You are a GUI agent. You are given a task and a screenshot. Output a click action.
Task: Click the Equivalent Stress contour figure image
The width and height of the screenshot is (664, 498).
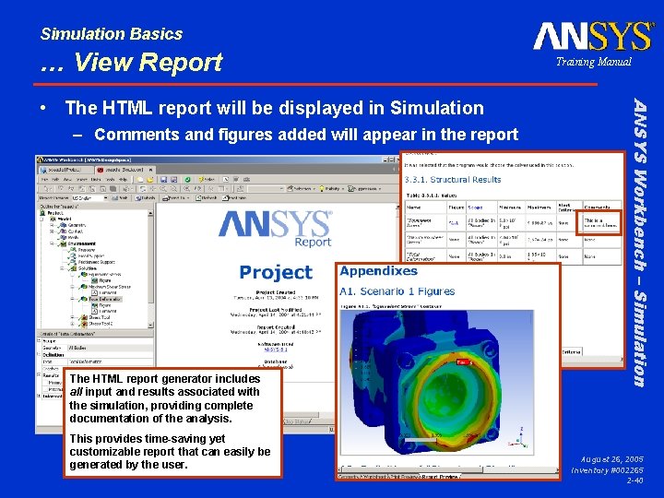point(436,383)
